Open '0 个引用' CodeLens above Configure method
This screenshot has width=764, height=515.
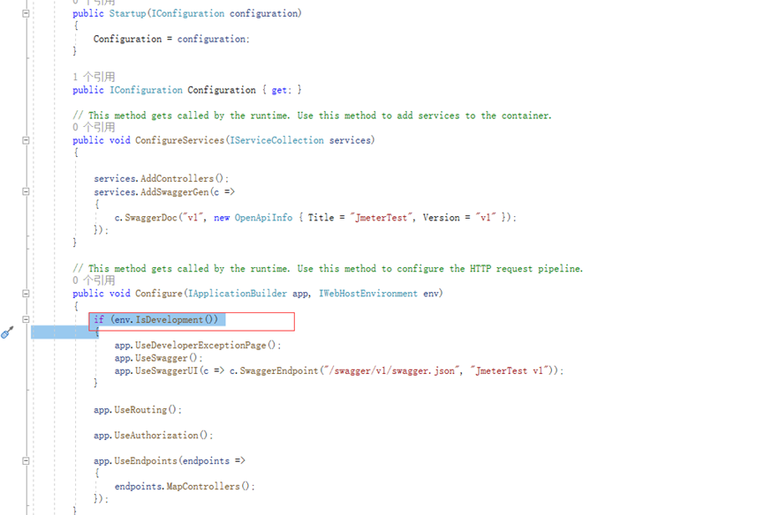tap(94, 280)
